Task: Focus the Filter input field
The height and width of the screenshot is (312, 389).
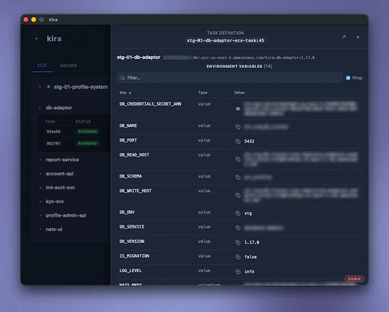Action: 230,78
